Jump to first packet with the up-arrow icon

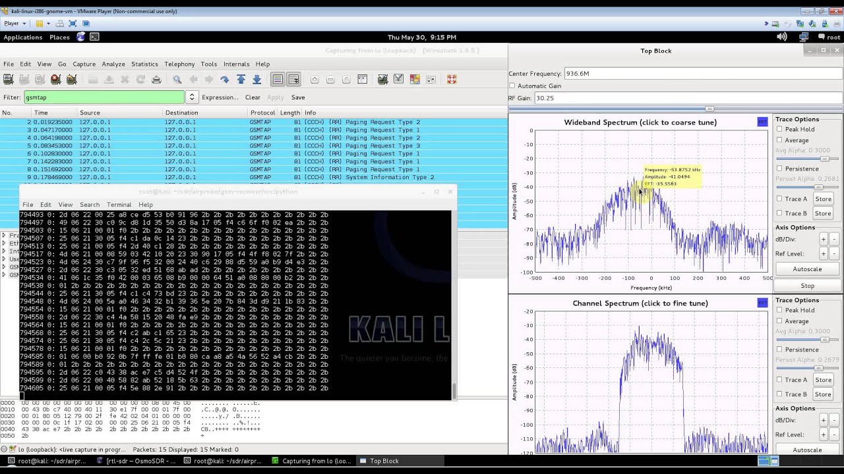click(241, 80)
